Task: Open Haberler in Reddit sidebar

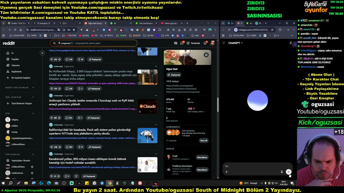Action: click(x=16, y=65)
